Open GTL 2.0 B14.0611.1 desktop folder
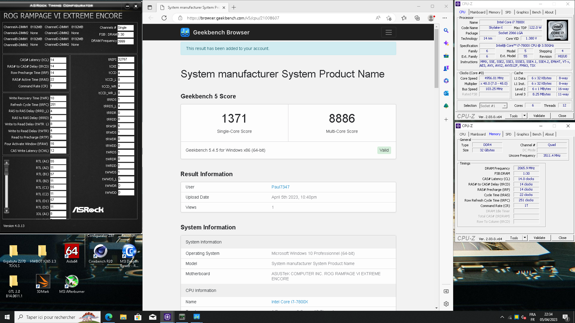 point(14,286)
